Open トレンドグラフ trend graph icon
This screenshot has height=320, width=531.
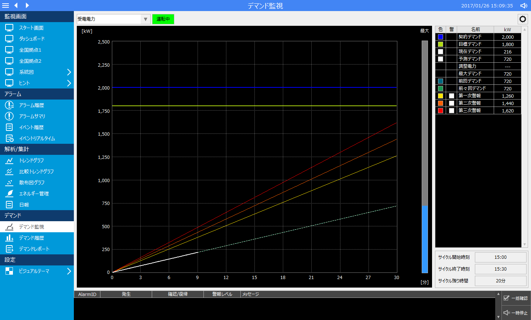pos(10,160)
